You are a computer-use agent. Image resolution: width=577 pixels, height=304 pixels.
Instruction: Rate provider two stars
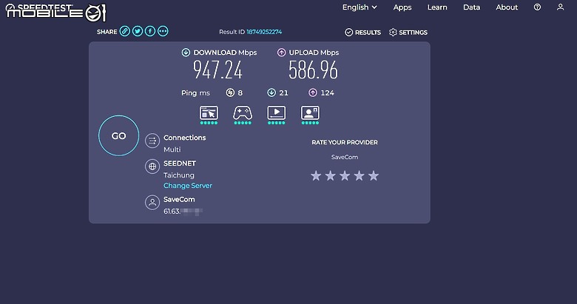click(x=331, y=175)
